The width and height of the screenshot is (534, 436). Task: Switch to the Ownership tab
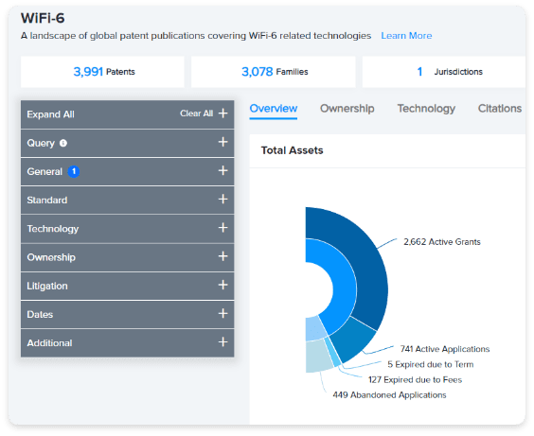click(347, 109)
